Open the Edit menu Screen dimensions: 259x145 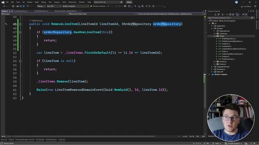coord(13,2)
